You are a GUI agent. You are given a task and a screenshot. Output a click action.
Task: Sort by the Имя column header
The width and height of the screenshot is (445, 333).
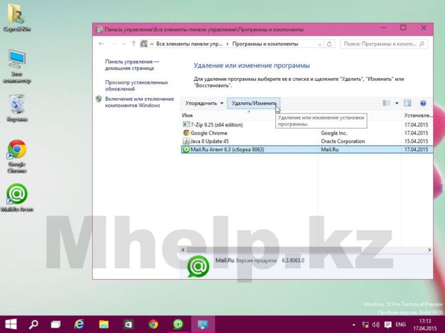[x=188, y=115]
